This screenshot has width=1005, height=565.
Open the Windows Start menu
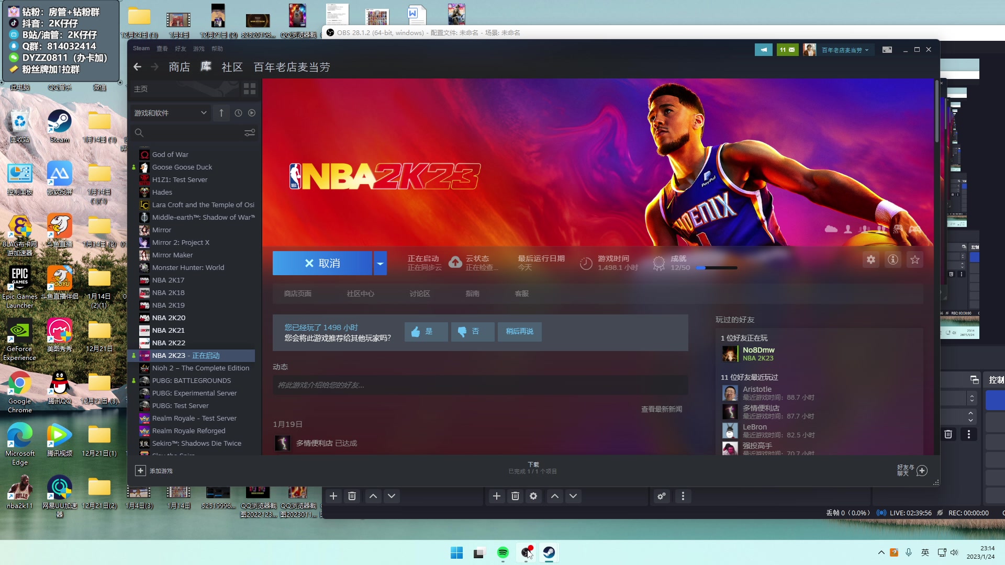(456, 552)
